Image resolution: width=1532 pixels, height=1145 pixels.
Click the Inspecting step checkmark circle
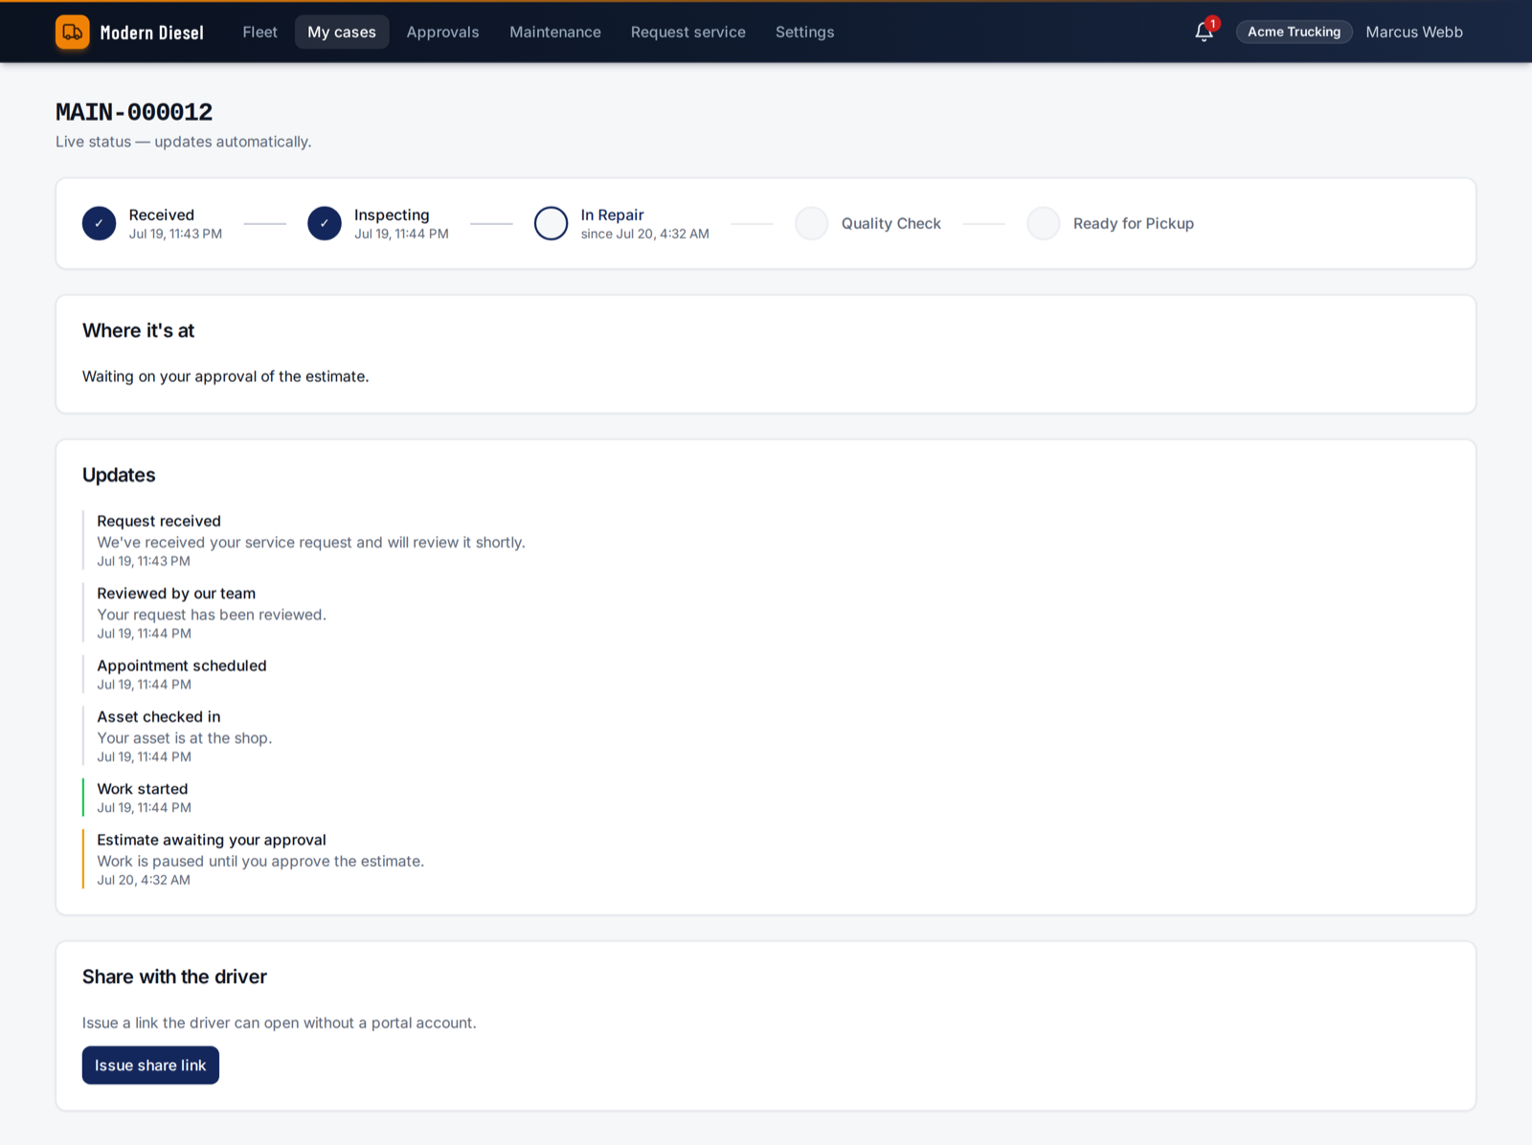tap(325, 223)
